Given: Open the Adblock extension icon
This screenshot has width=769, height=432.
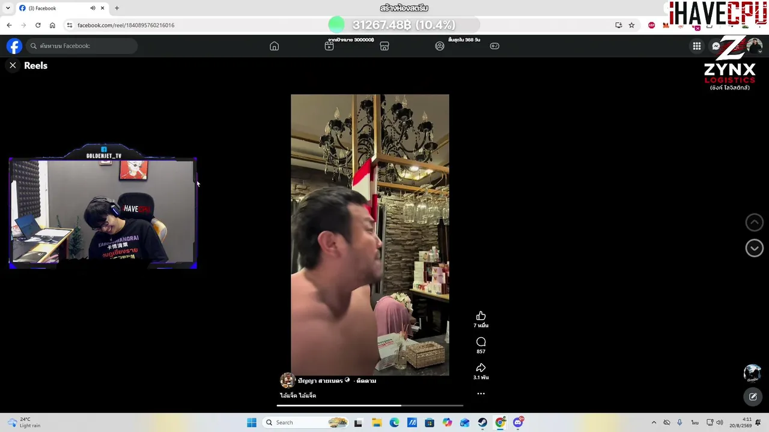Looking at the screenshot, I should click(652, 25).
